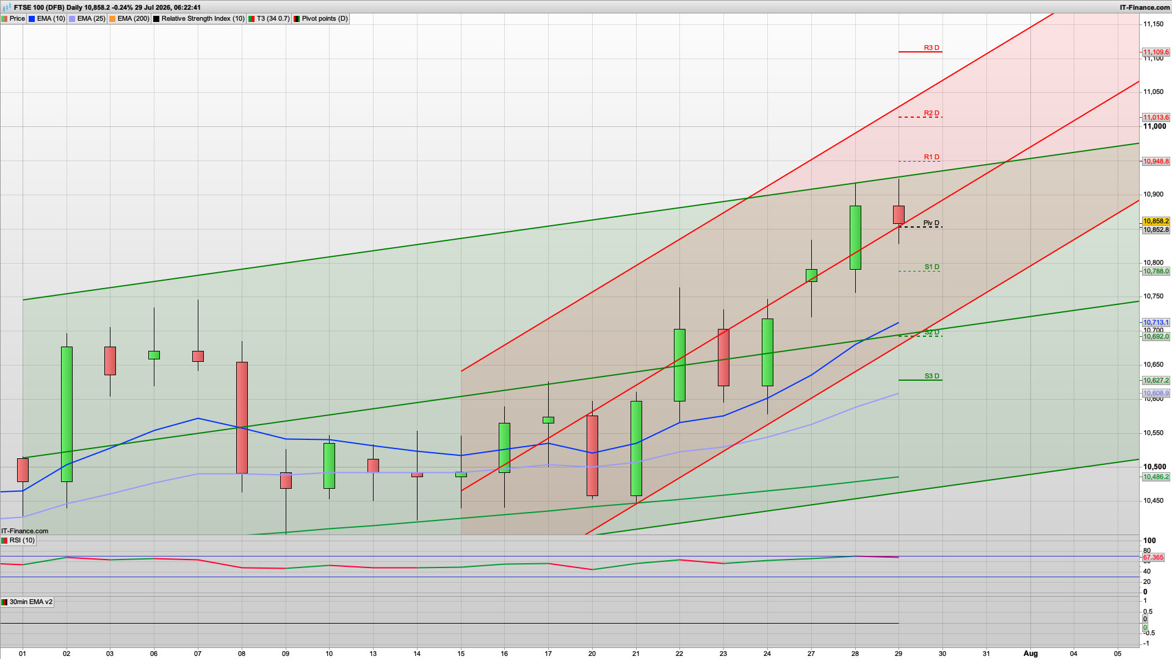Click the 30min EMA v2 color swatch

pos(4,602)
